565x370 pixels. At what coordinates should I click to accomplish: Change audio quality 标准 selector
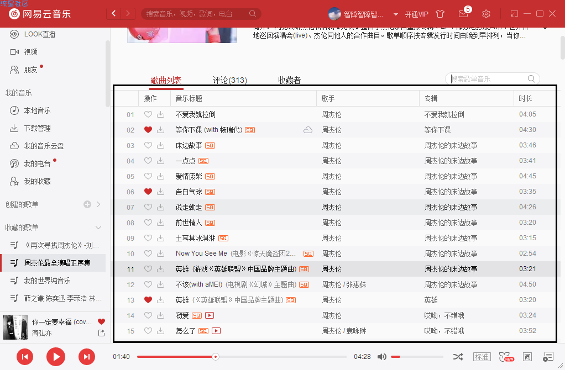pos(482,357)
